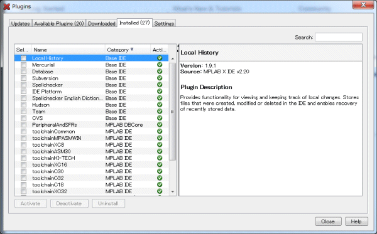Tick the PeripheralAndSFRs checkbox
Screen dimensions: 377x234
click(x=24, y=125)
